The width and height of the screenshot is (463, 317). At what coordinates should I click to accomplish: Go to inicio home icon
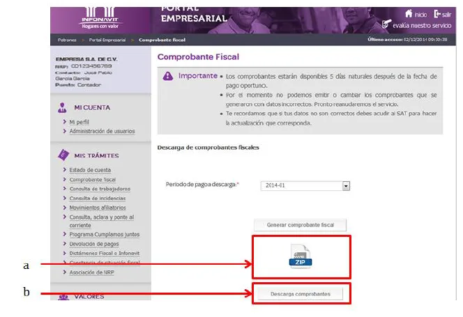(x=409, y=13)
